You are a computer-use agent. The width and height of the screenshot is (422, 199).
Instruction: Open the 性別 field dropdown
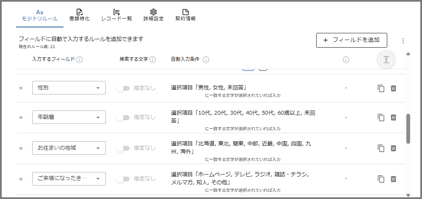coord(69,88)
